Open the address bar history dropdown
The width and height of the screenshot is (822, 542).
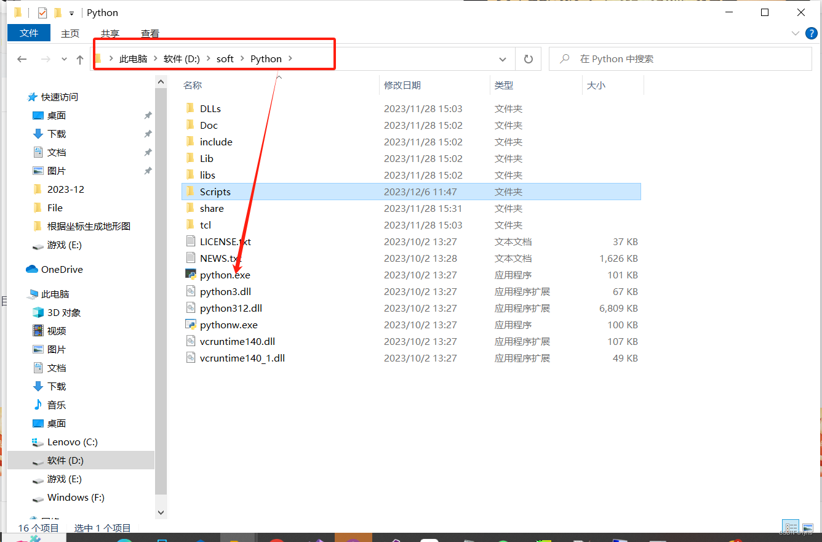point(503,59)
